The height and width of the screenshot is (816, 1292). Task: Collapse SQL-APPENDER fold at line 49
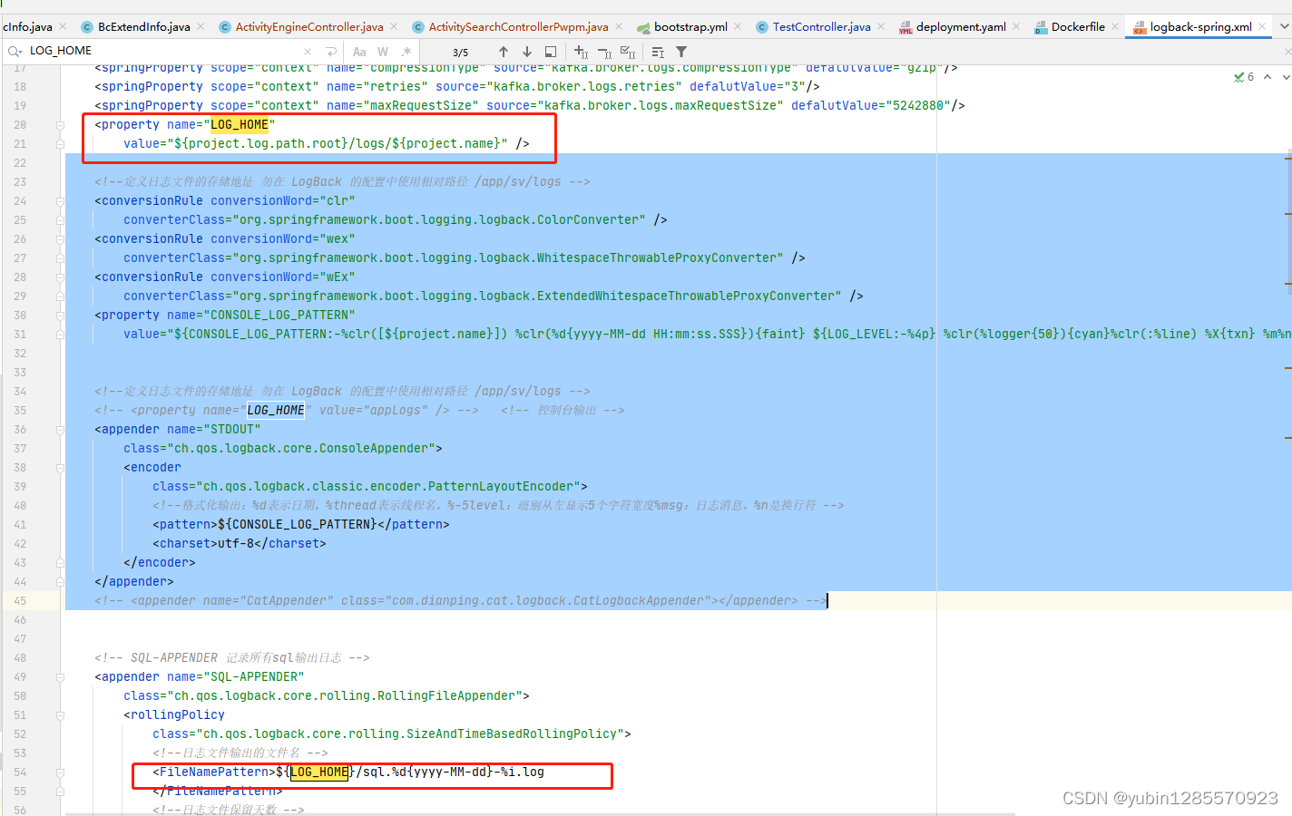click(60, 677)
